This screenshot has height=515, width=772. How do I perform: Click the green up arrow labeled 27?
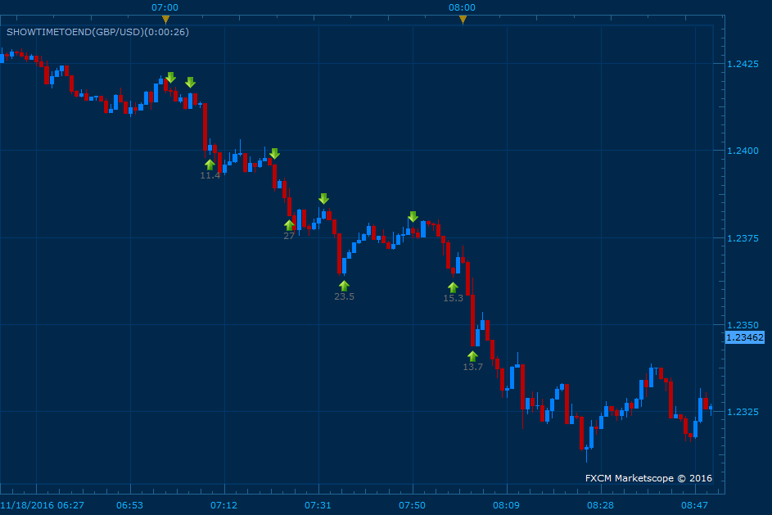tap(289, 225)
